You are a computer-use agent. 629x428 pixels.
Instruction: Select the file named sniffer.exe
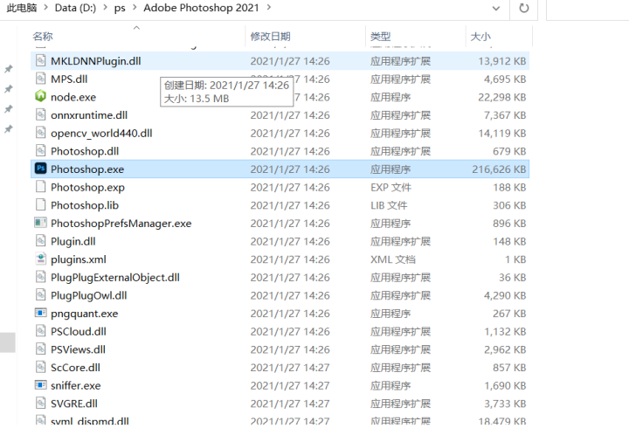pyautogui.click(x=76, y=386)
